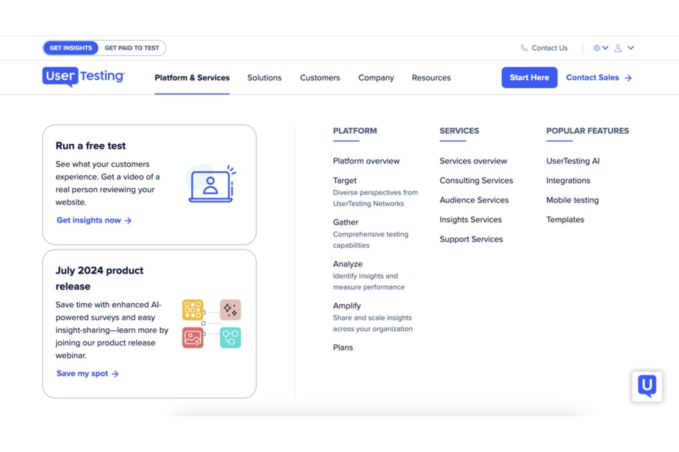The height and width of the screenshot is (452, 679).
Task: Open the Analyze platform link
Action: 348,264
